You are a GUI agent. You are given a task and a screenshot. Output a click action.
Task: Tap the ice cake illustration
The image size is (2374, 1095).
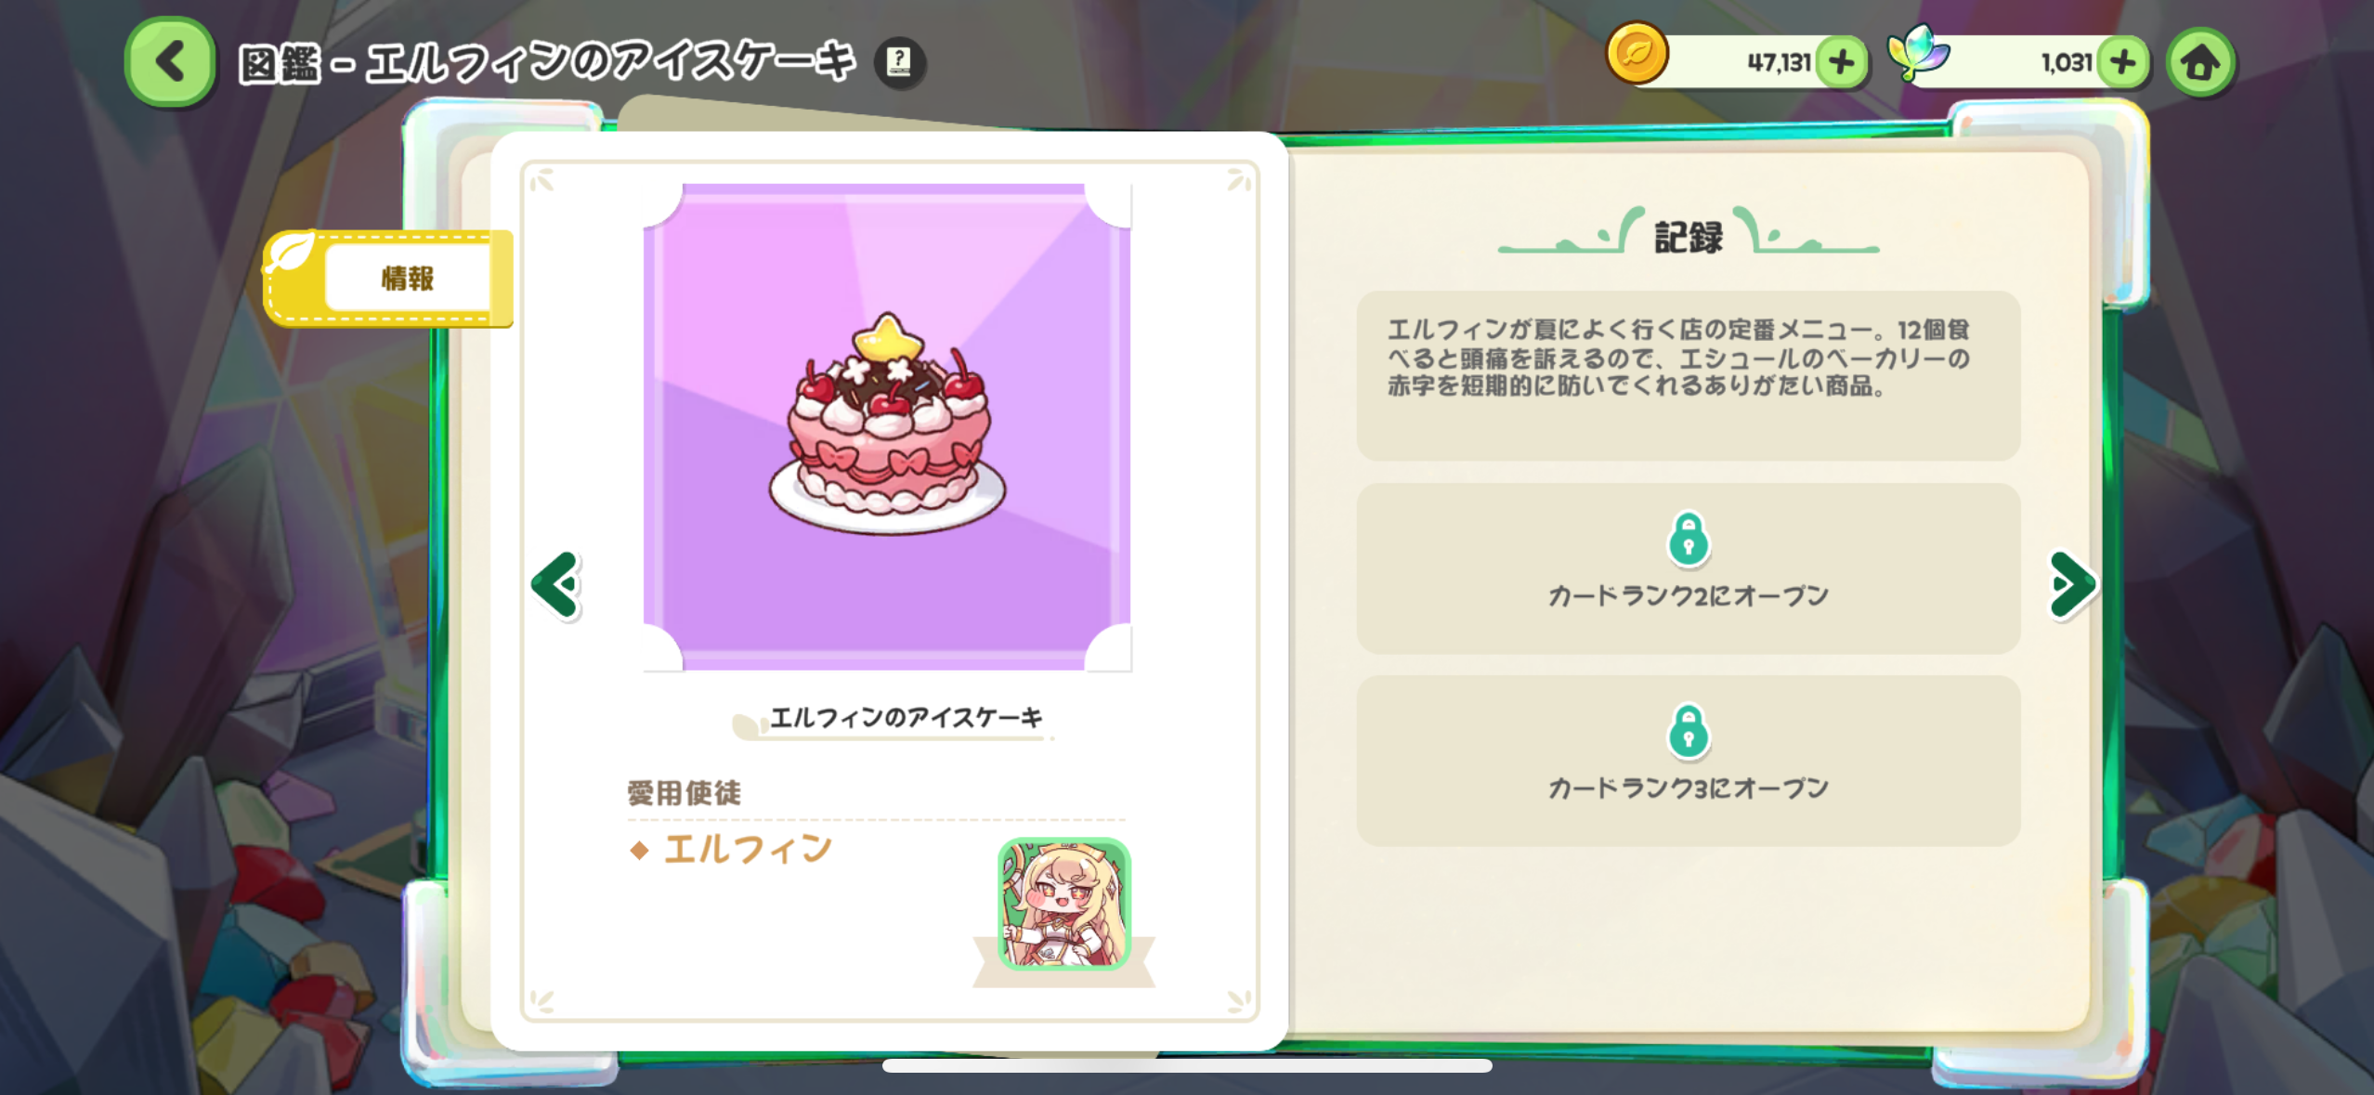pyautogui.click(x=888, y=425)
